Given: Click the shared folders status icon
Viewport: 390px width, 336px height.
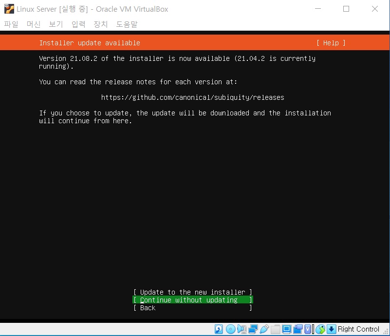Looking at the screenshot, I should [x=276, y=329].
